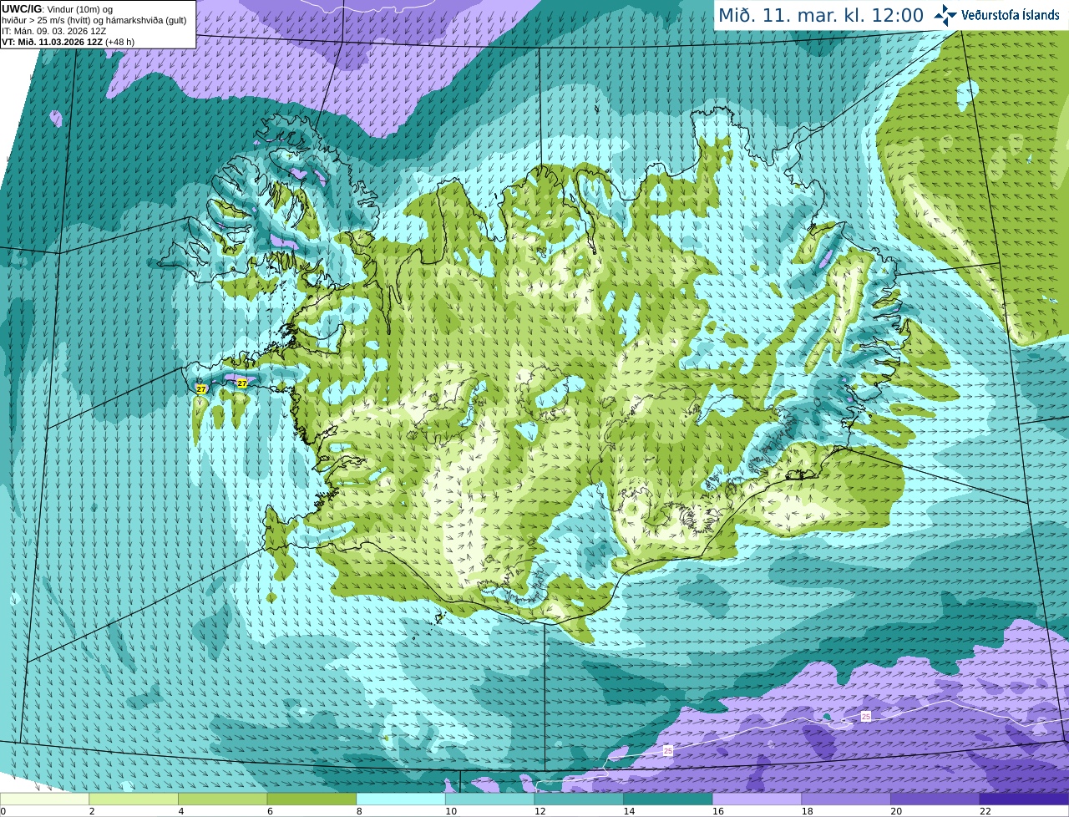
Task: Select the 0–2 m/s palest legend swatch
Action: pos(44,799)
